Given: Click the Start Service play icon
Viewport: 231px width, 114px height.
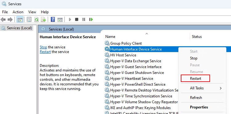Looking at the screenshot, I should 70,19.
